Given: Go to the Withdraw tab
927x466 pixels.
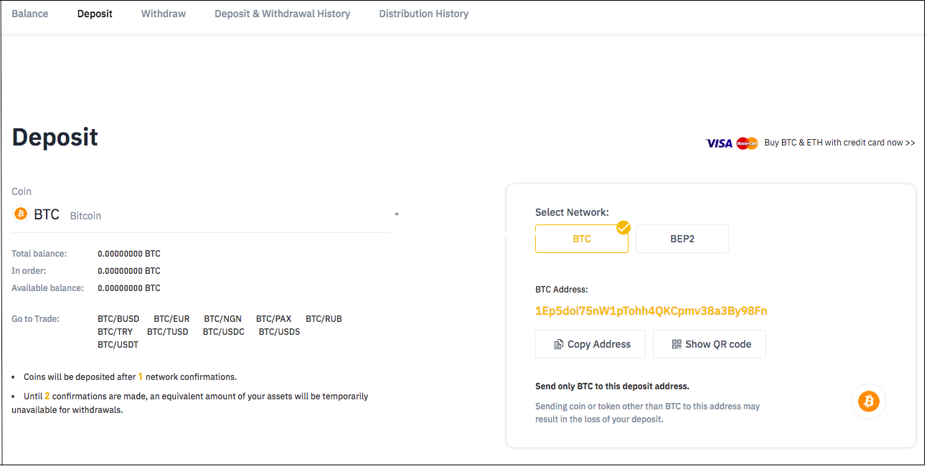Looking at the screenshot, I should click(164, 14).
